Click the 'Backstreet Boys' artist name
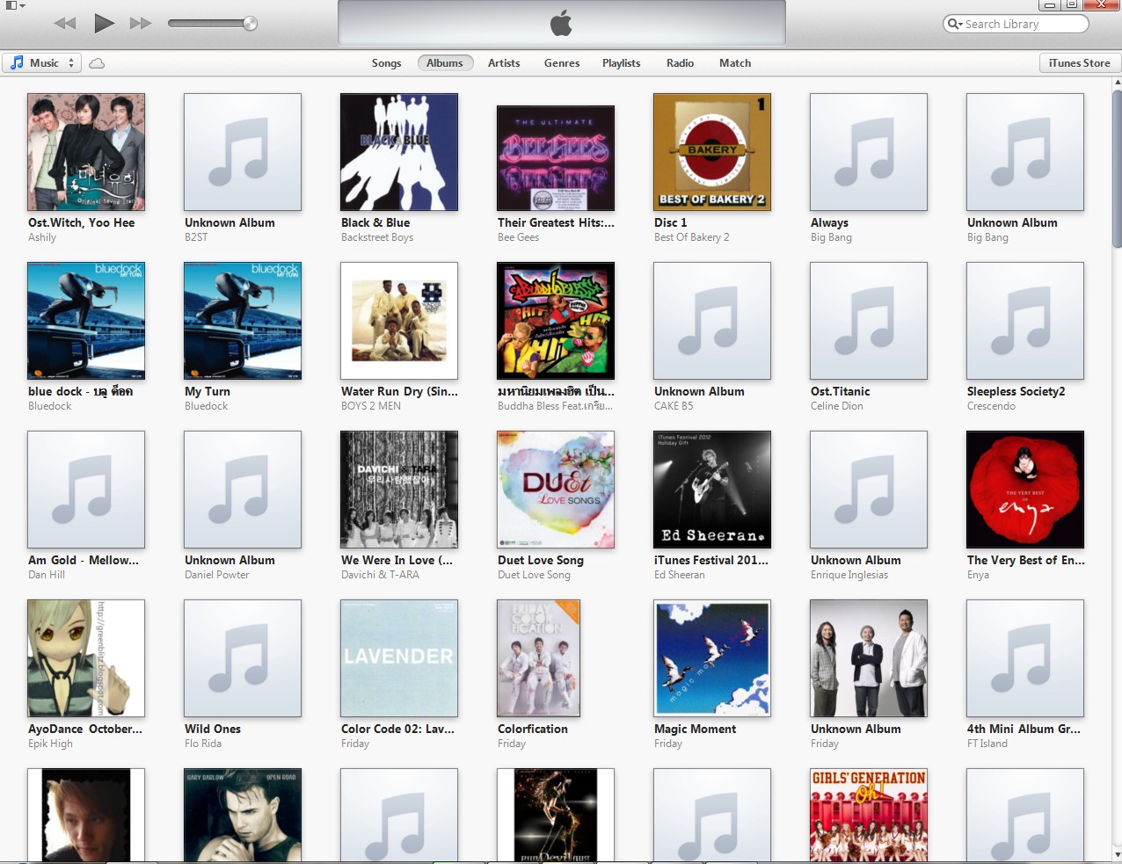 pos(377,237)
